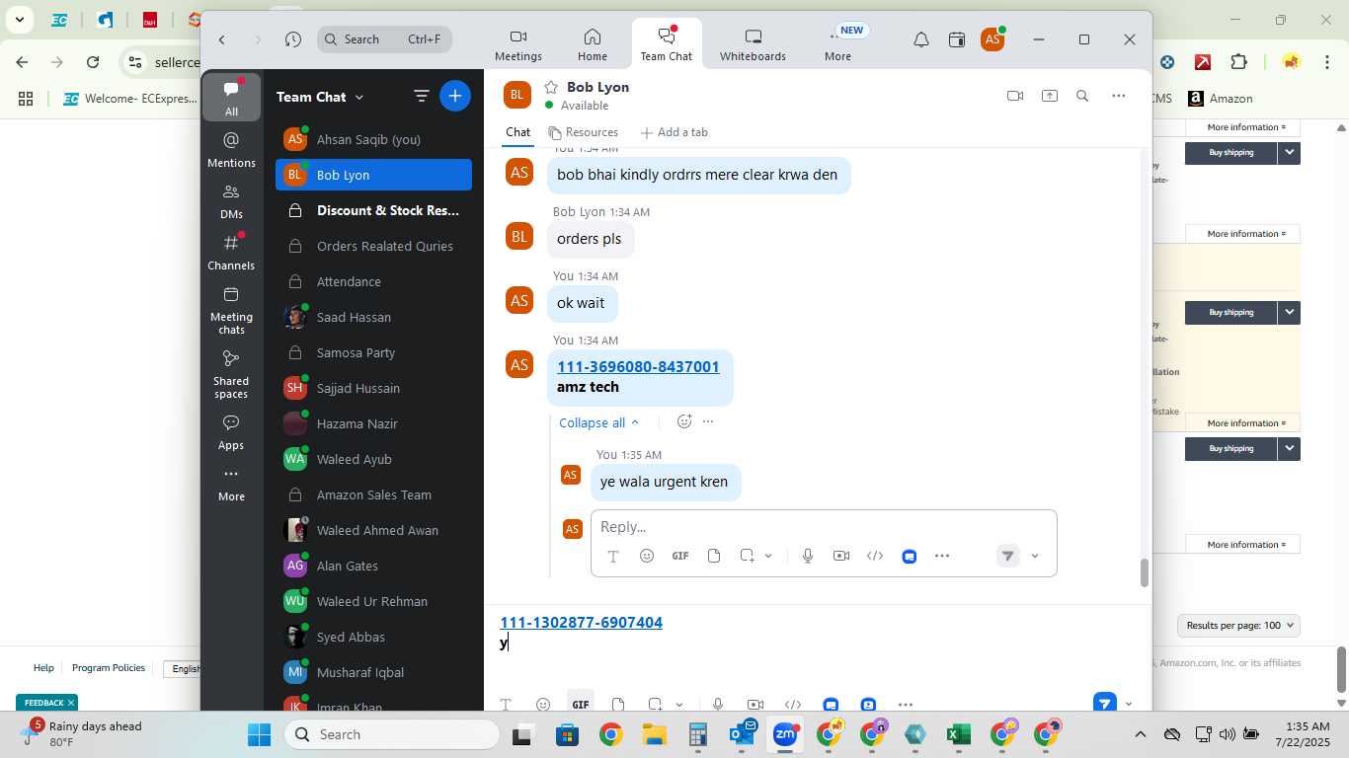Show hidden system tray icons
The image size is (1349, 758).
(1140, 734)
